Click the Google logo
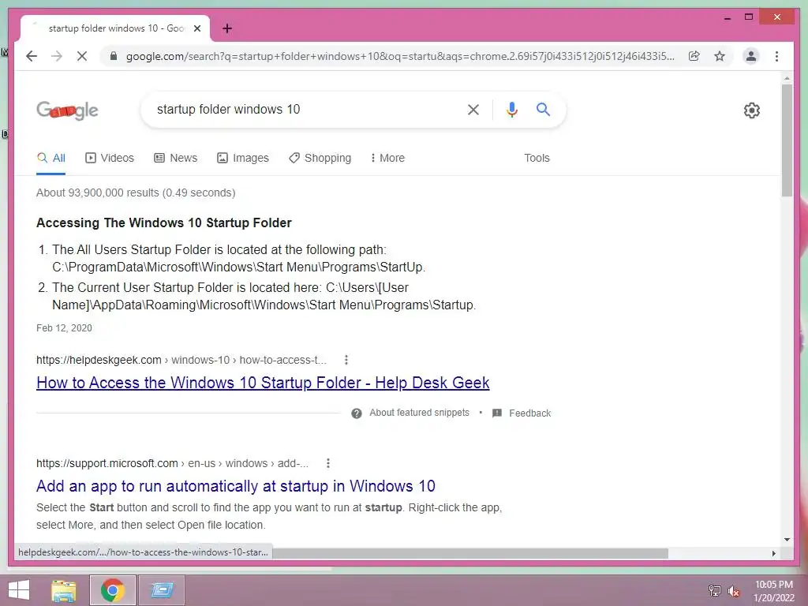The height and width of the screenshot is (606, 808). coord(68,110)
